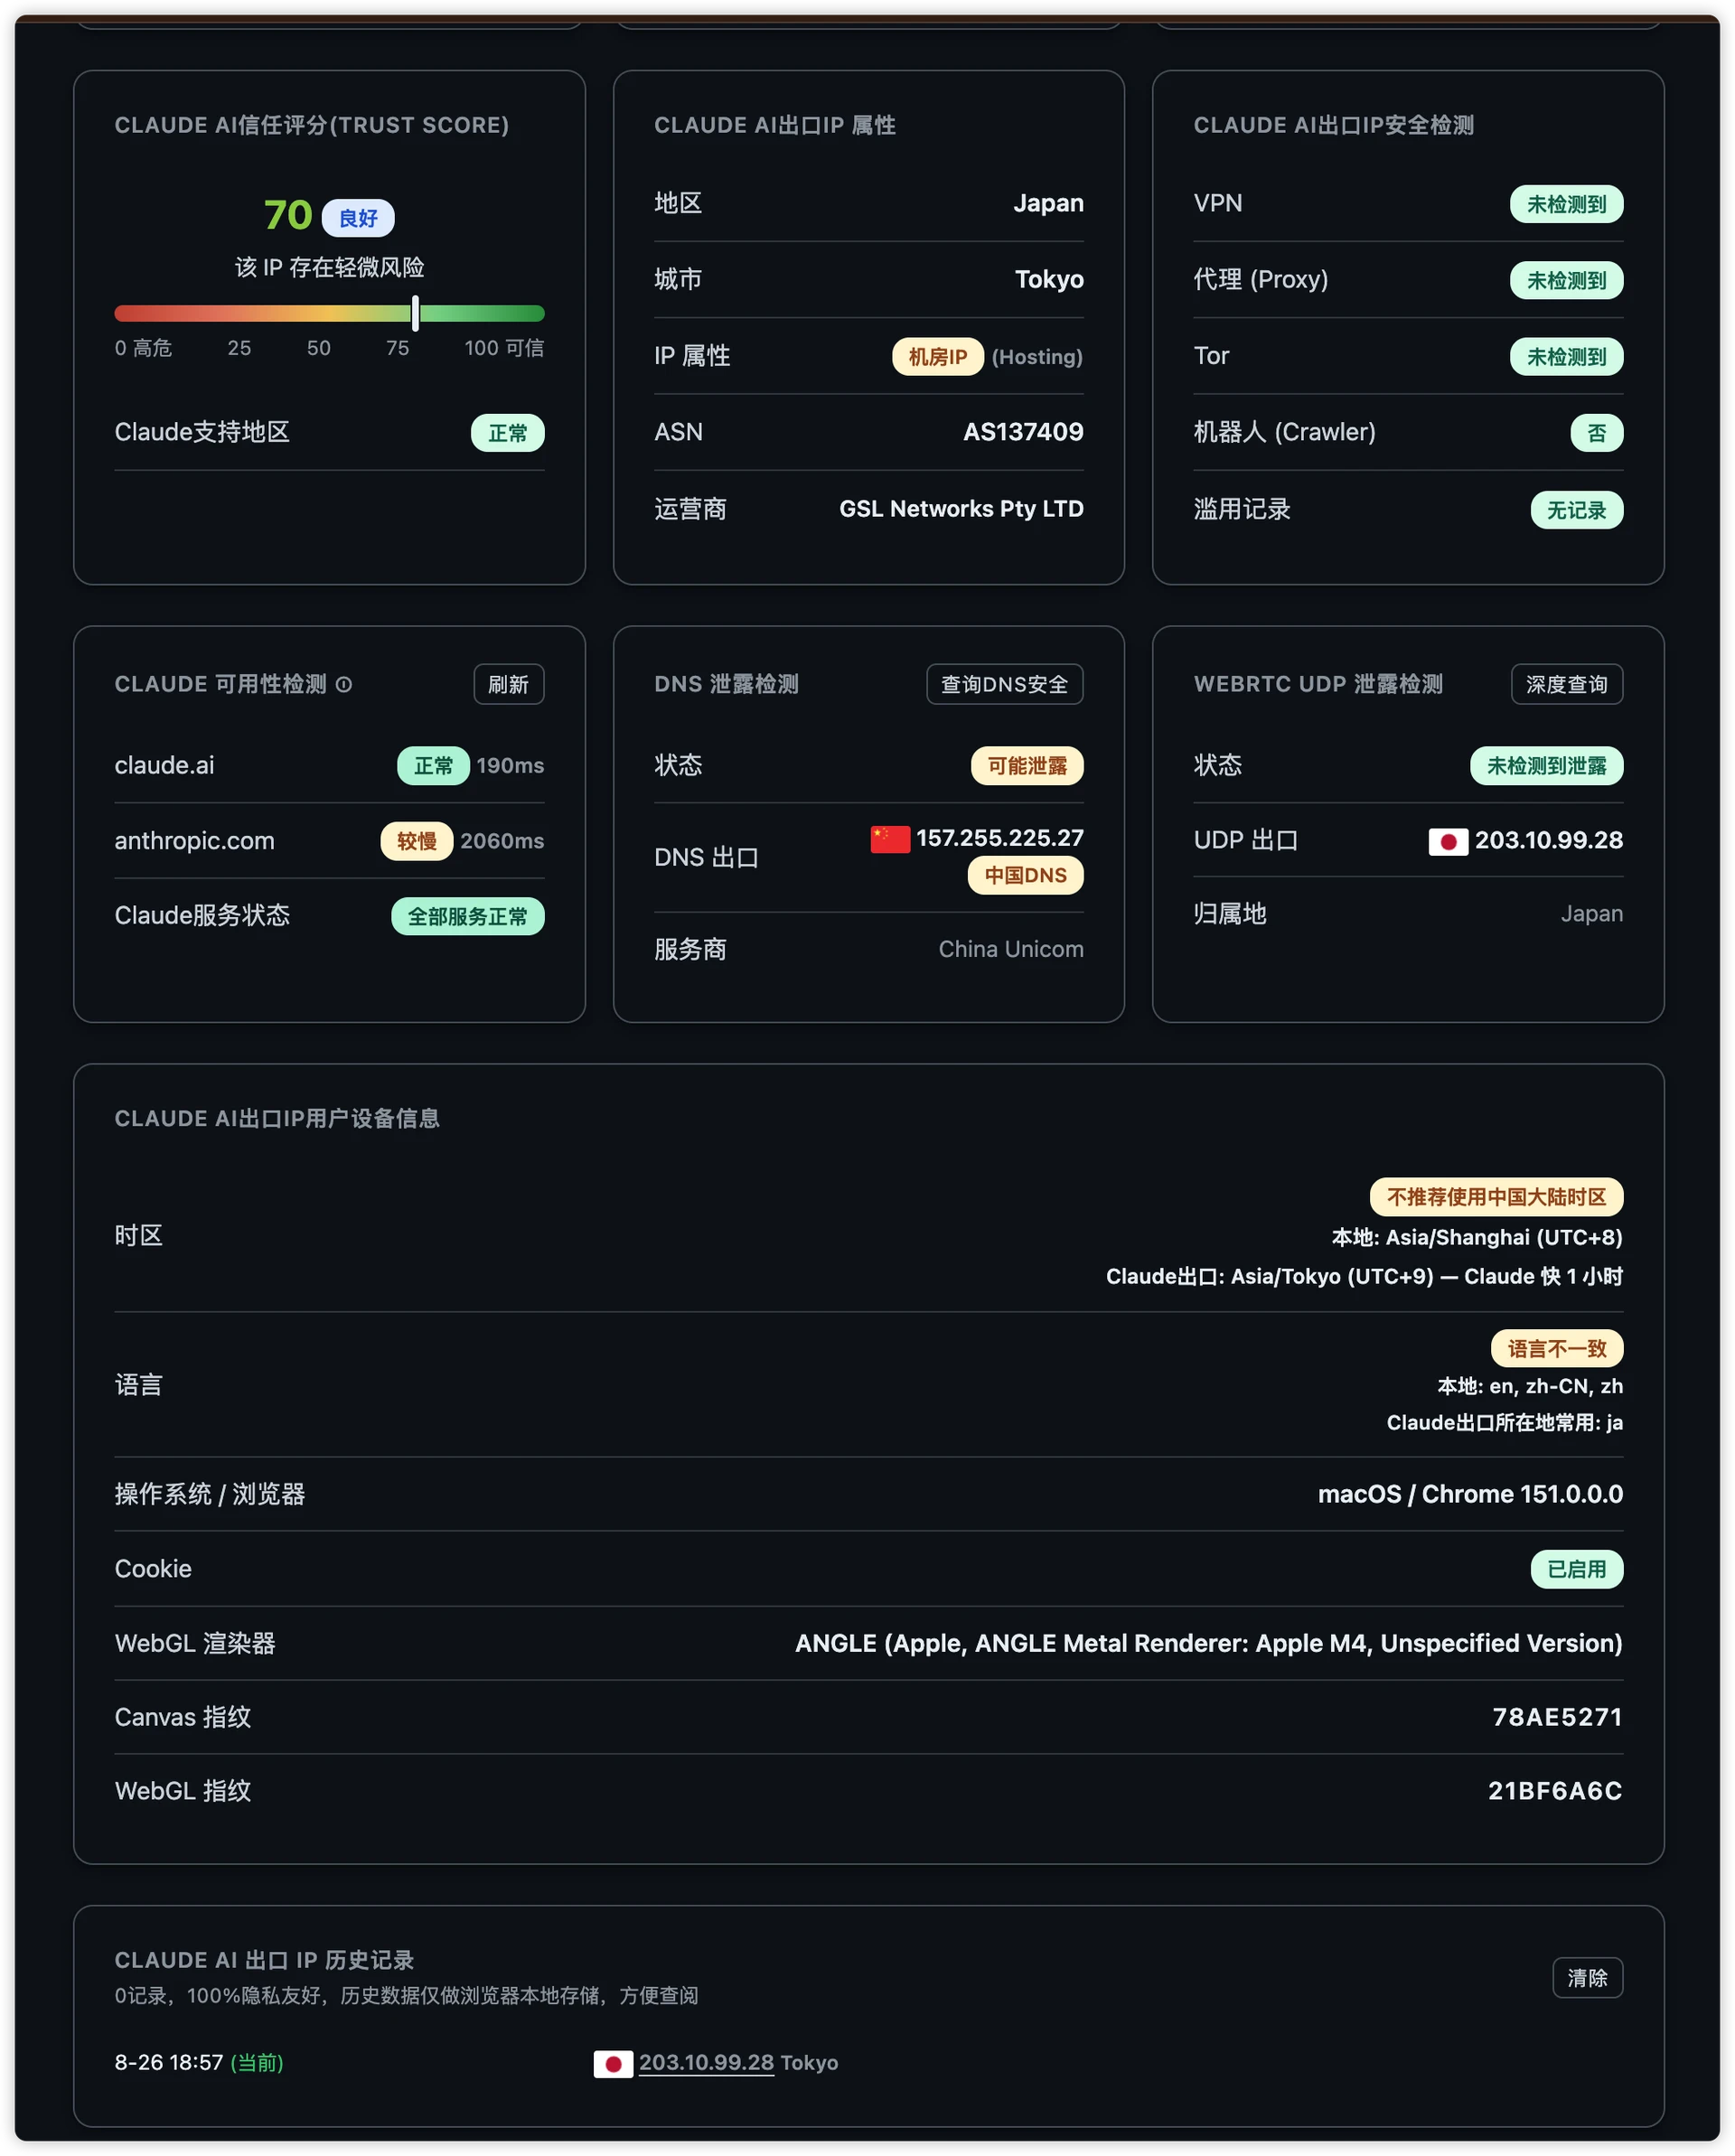Click the Japan flag in the history record row
Screen dimensions: 1735x2156
613,2063
